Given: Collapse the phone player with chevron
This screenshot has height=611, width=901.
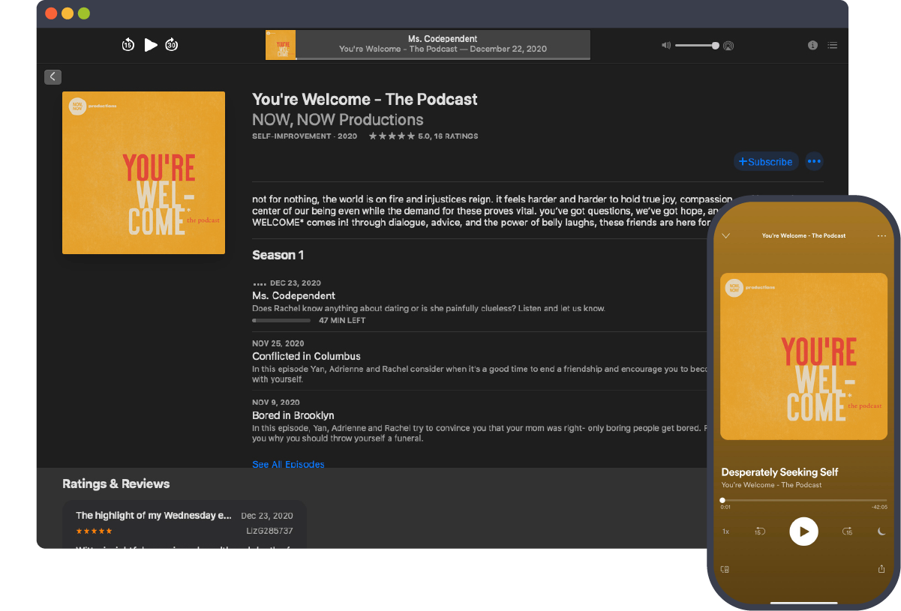Looking at the screenshot, I should point(725,235).
